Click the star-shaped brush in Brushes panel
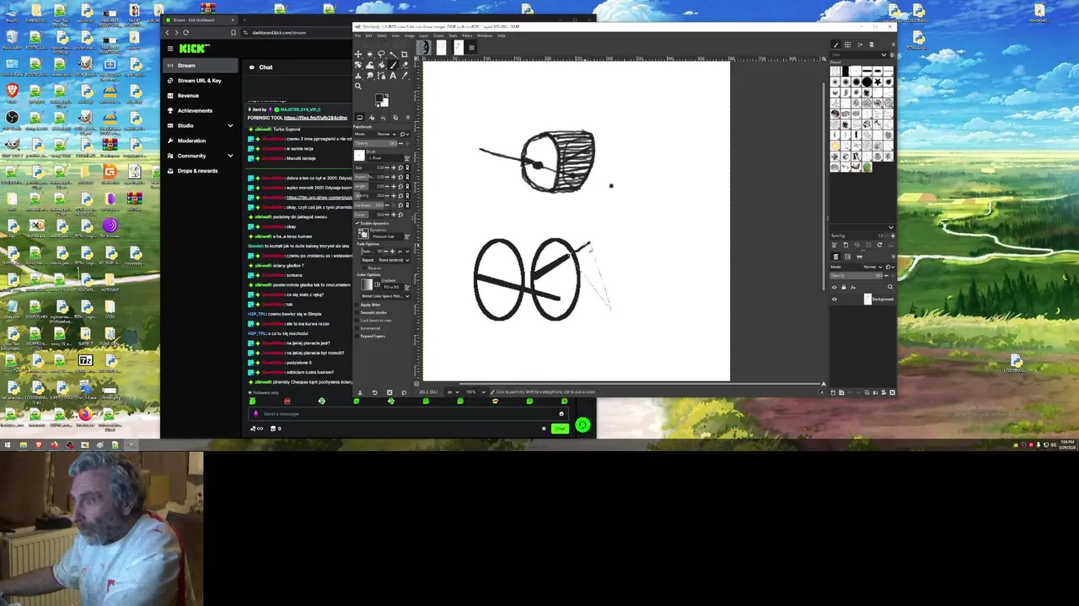Image resolution: width=1079 pixels, height=606 pixels. [x=878, y=82]
